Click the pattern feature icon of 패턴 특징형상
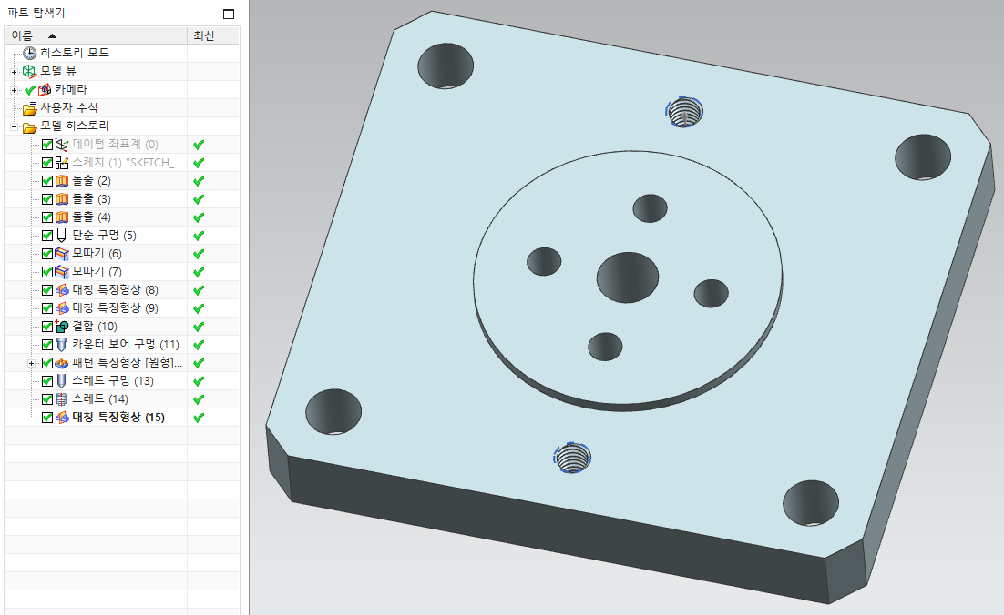1004x615 pixels. (x=61, y=363)
